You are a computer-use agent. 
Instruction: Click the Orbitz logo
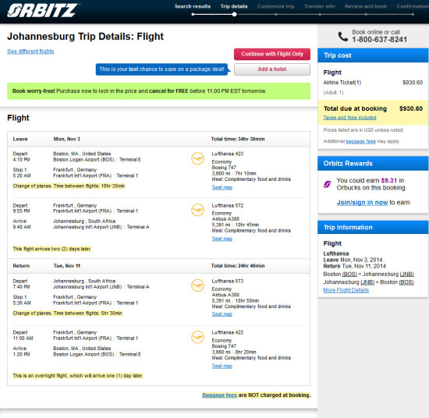click(x=43, y=10)
